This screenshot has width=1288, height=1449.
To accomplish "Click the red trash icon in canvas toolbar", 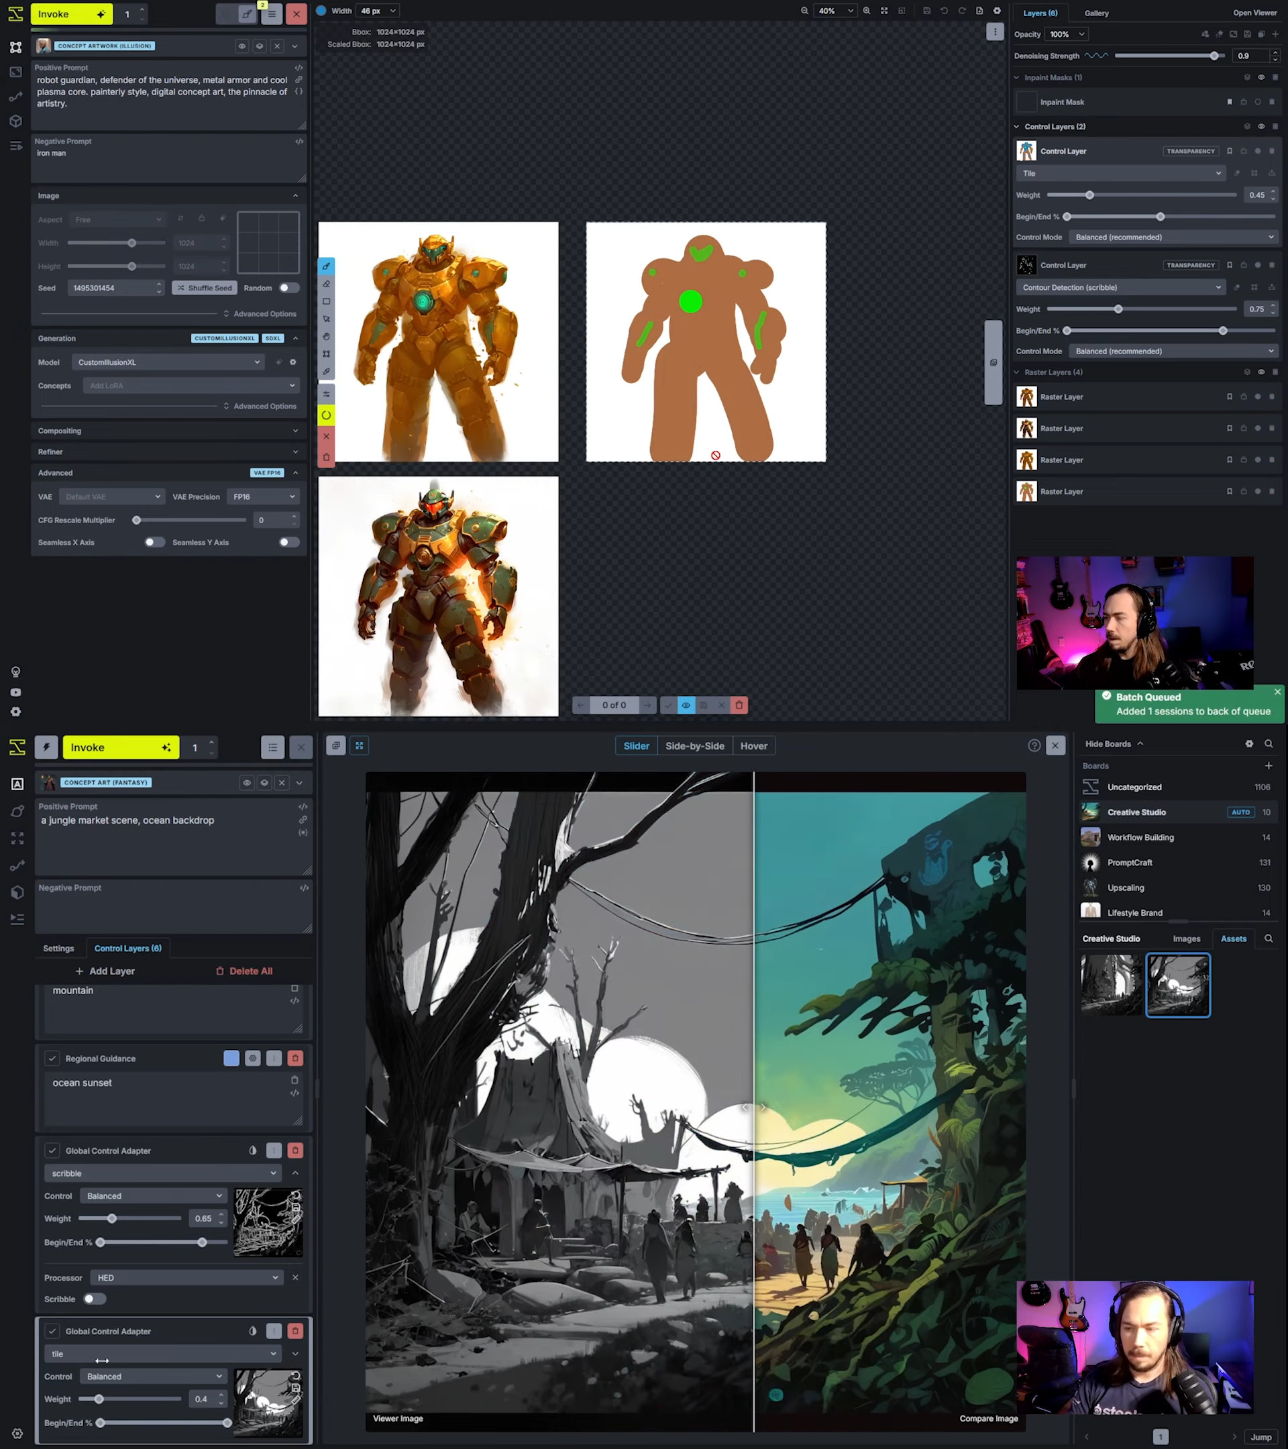I will 326,458.
